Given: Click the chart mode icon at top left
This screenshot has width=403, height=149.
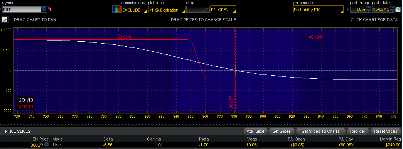Looking at the screenshot, I should [x=5, y=20].
